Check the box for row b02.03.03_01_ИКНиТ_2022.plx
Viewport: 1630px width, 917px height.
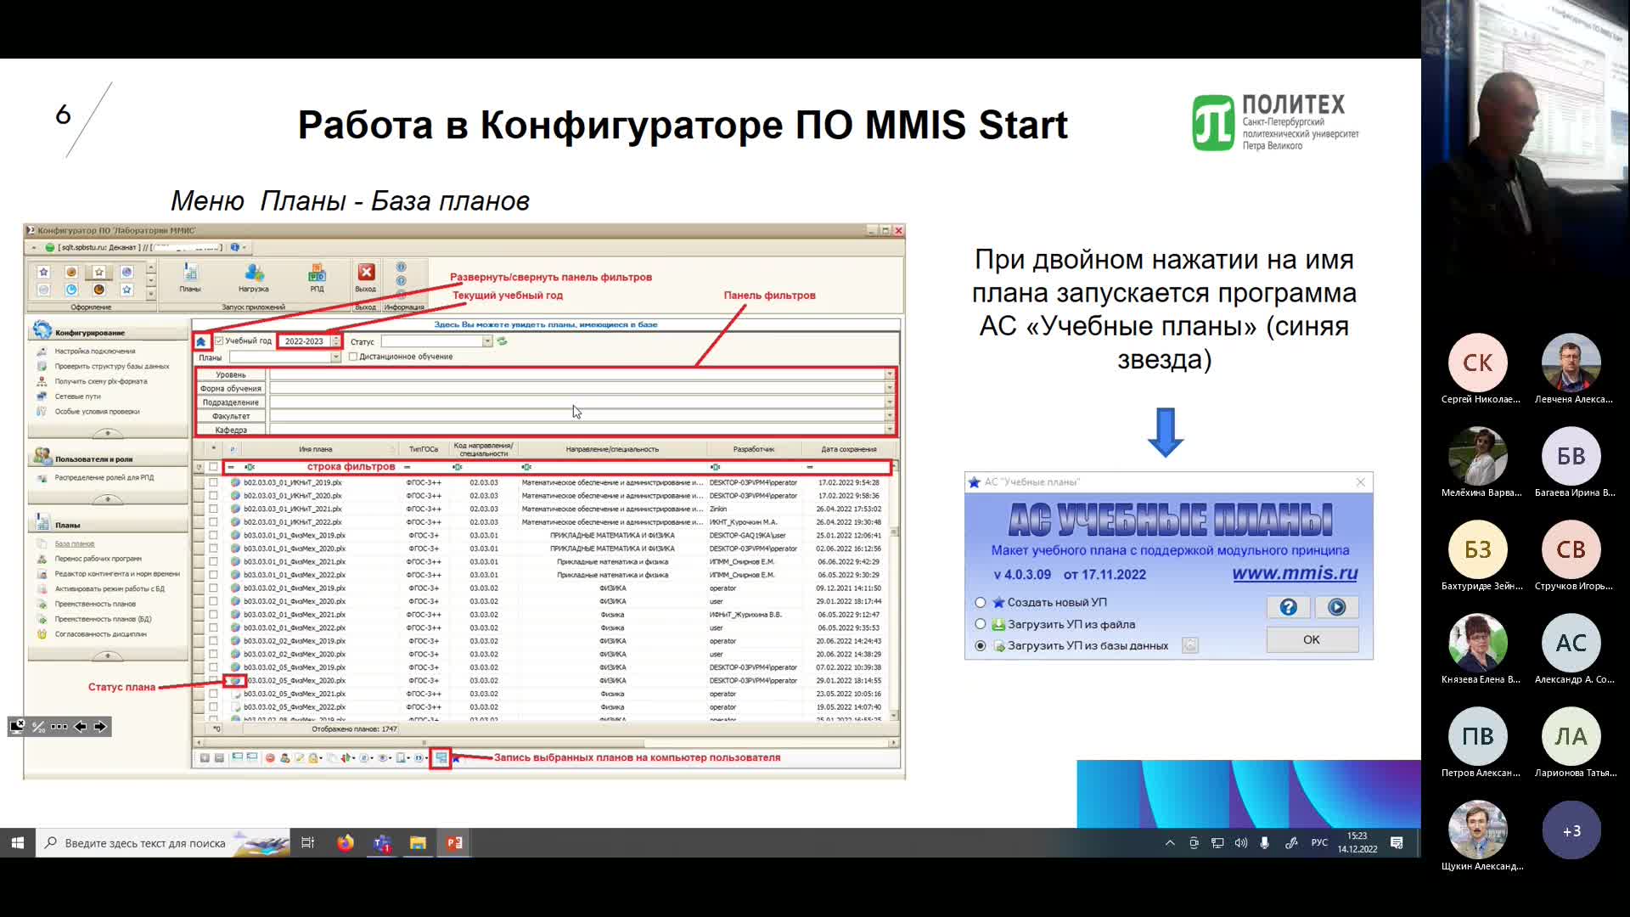click(213, 522)
